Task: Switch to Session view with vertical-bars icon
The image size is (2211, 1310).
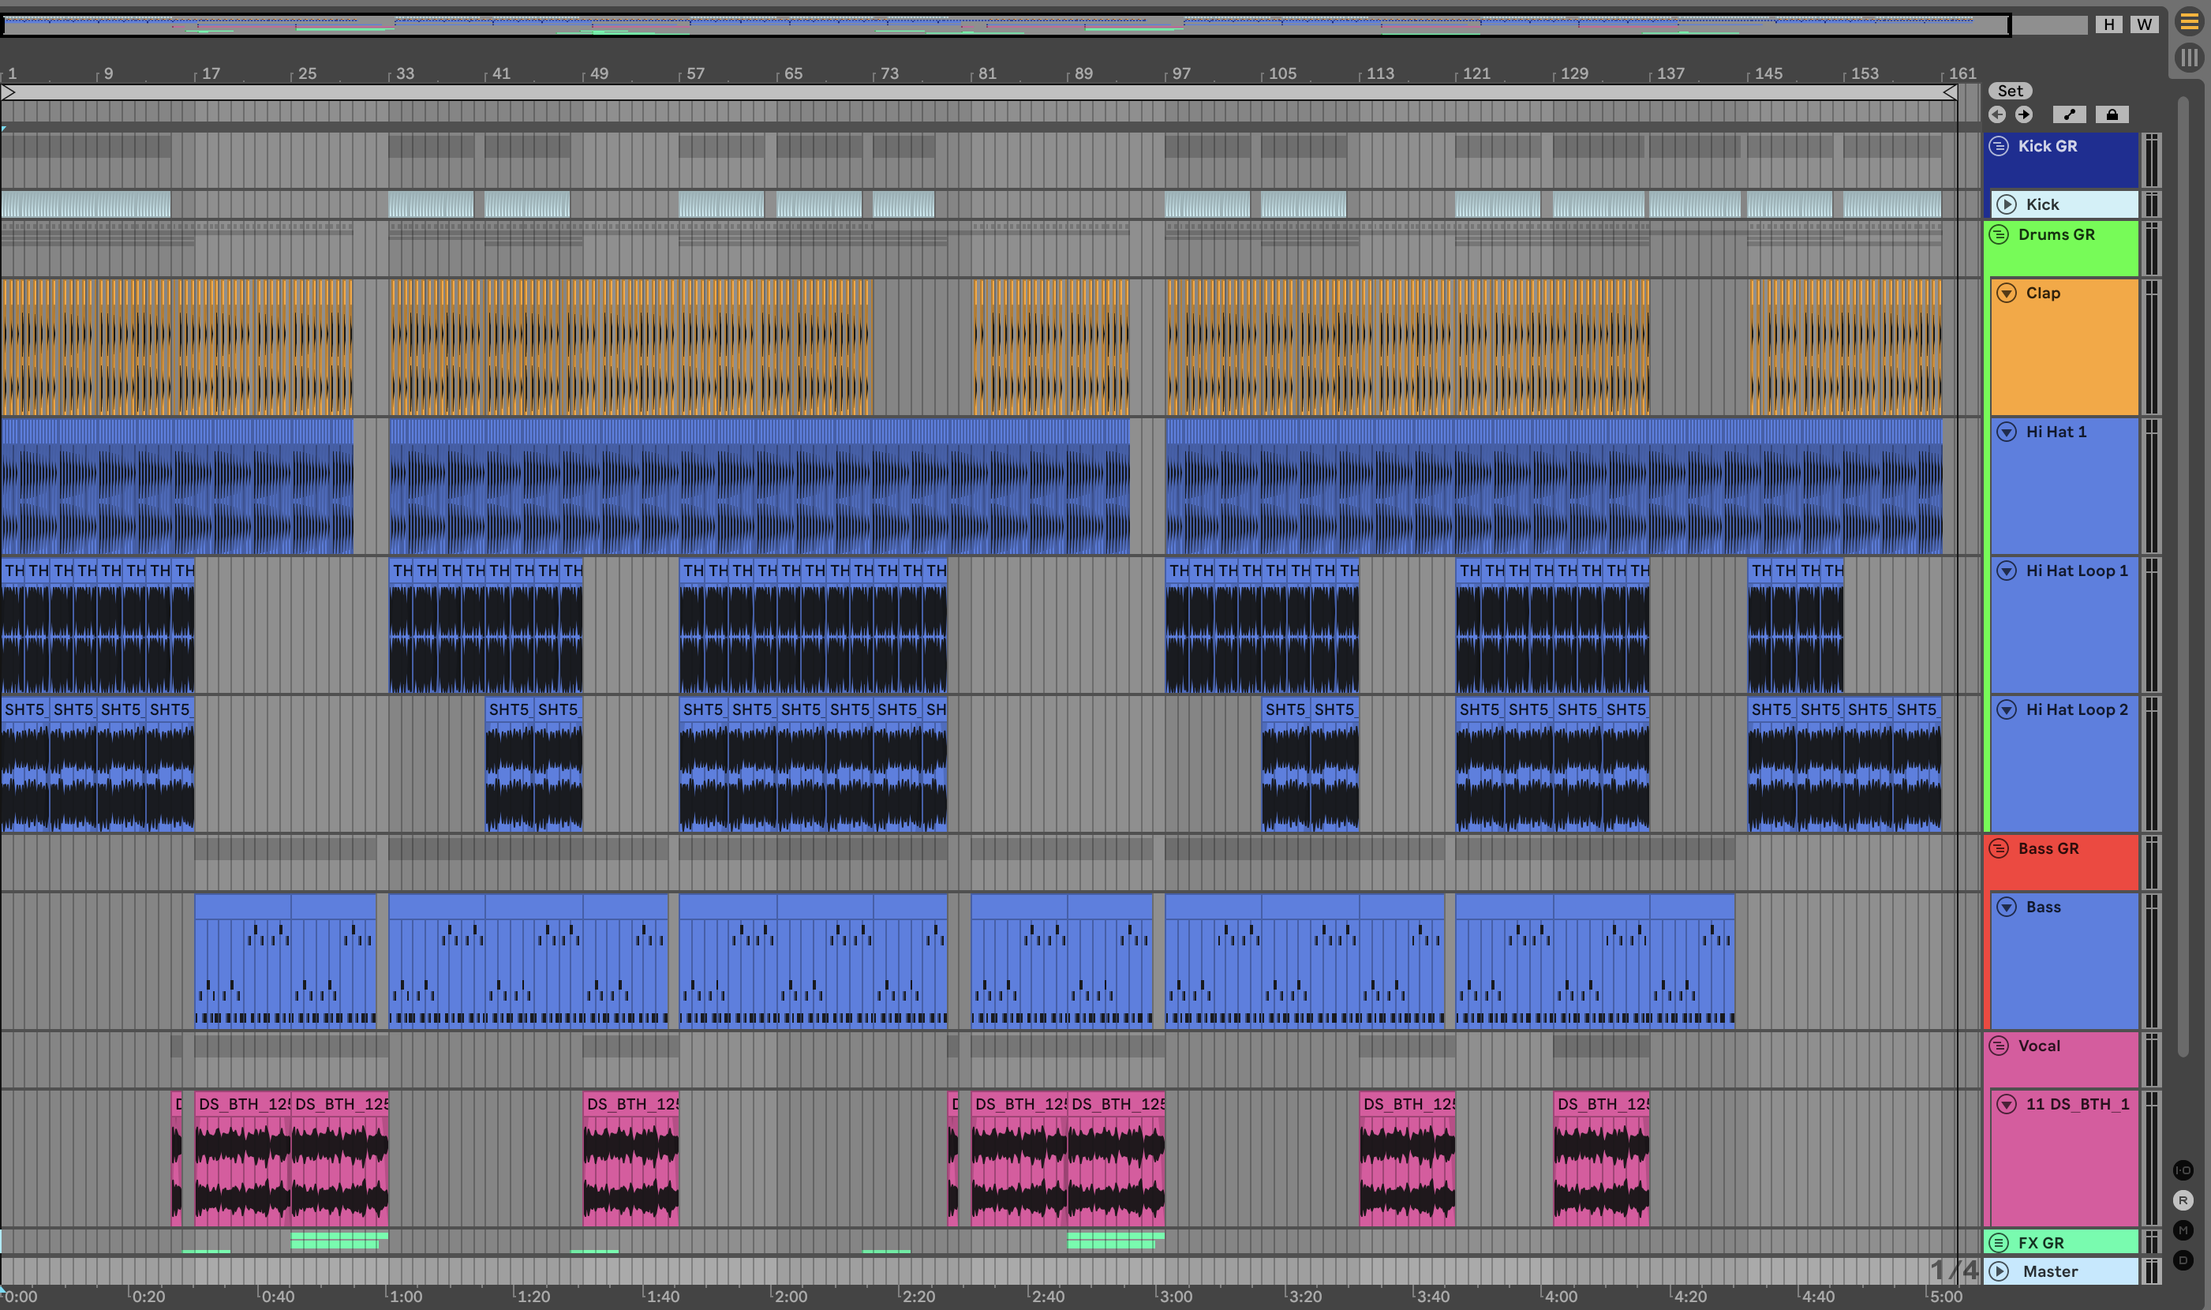Action: point(2189,58)
